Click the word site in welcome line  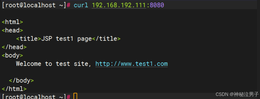click(x=81, y=64)
